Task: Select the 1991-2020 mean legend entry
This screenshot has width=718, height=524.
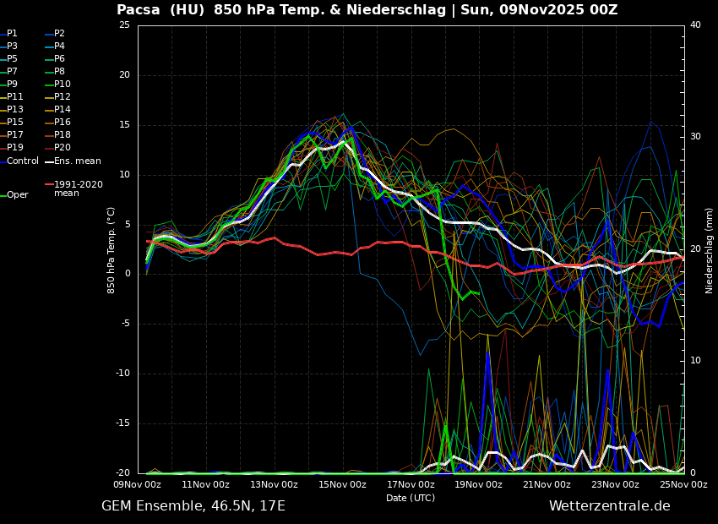Action: pos(78,188)
